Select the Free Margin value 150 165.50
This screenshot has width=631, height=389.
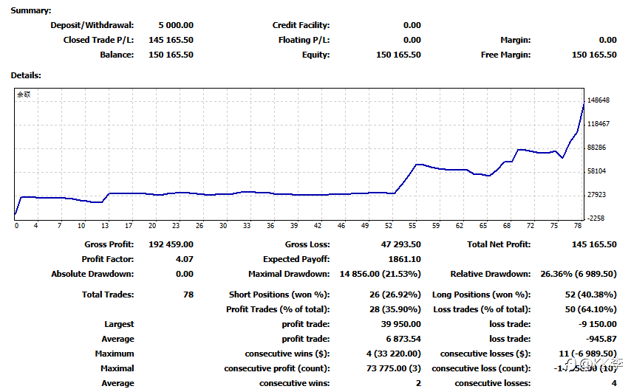[x=594, y=55]
